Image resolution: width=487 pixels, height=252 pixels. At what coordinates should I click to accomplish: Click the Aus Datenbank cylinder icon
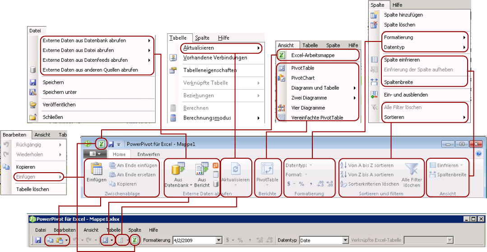tap(178, 169)
